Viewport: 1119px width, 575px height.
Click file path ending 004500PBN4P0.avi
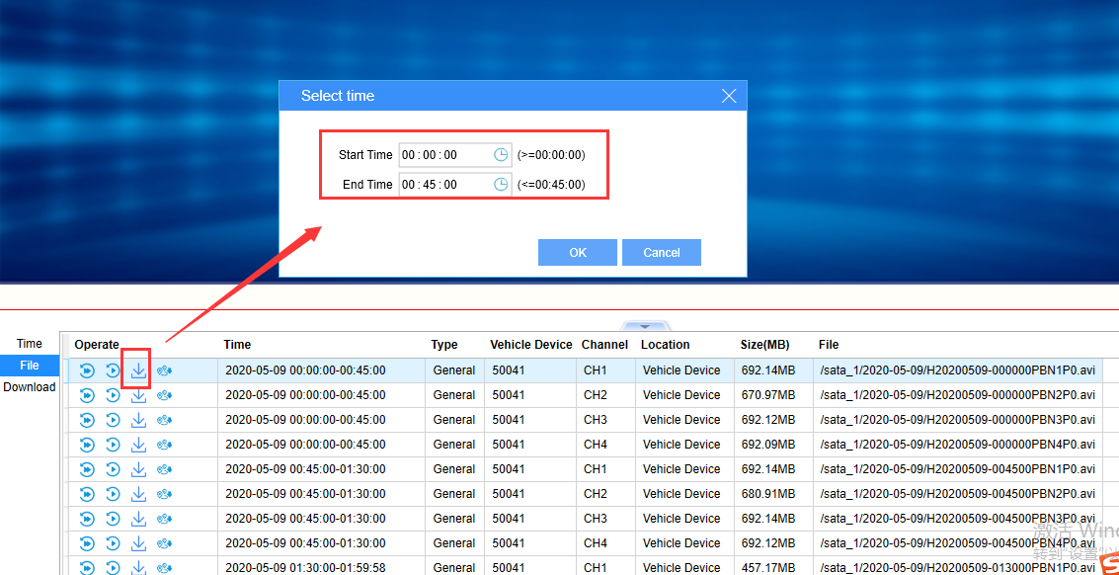[x=958, y=543]
